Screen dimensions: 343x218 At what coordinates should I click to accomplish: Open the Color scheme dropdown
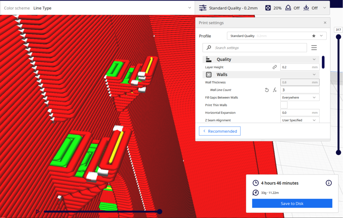[97, 8]
